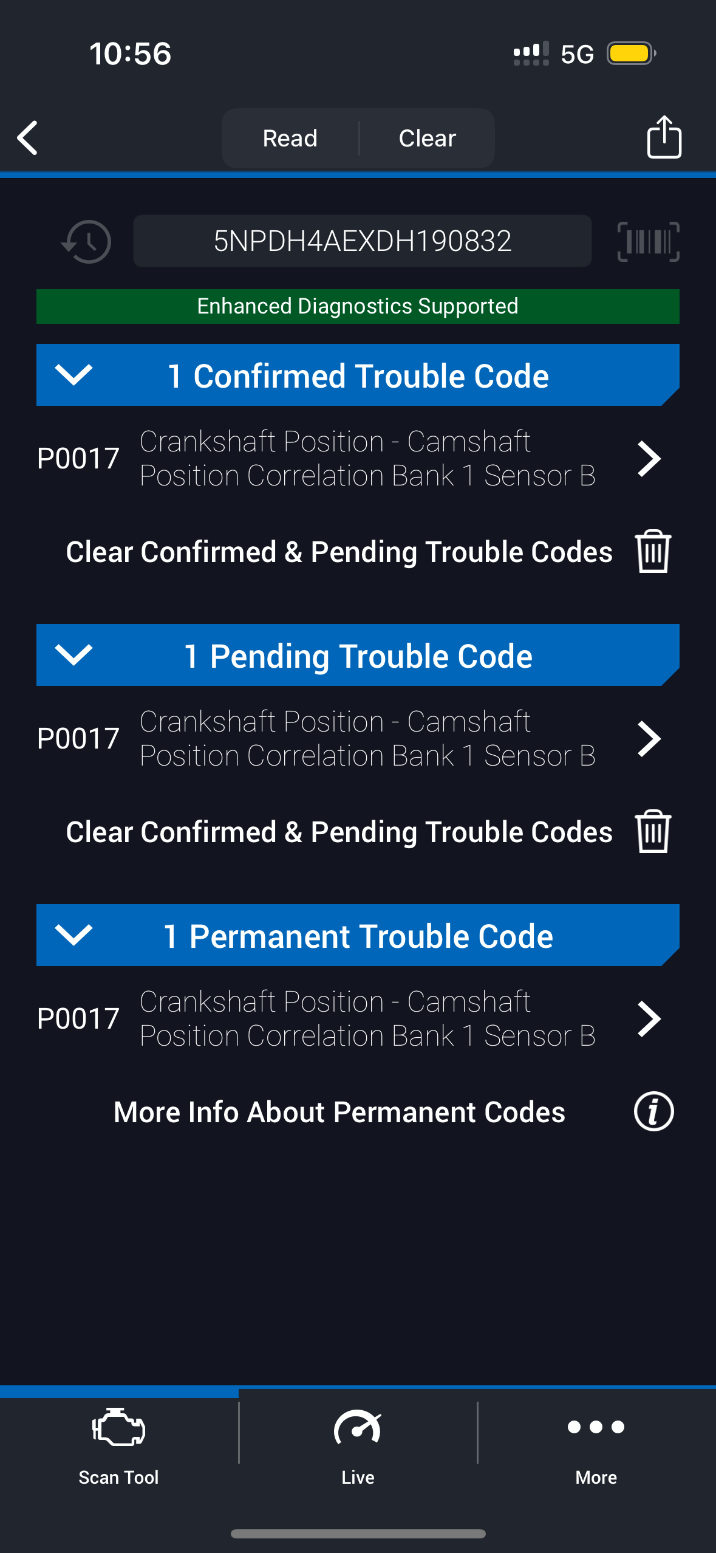Tap the back arrow icon
The image size is (716, 1553).
coord(28,138)
